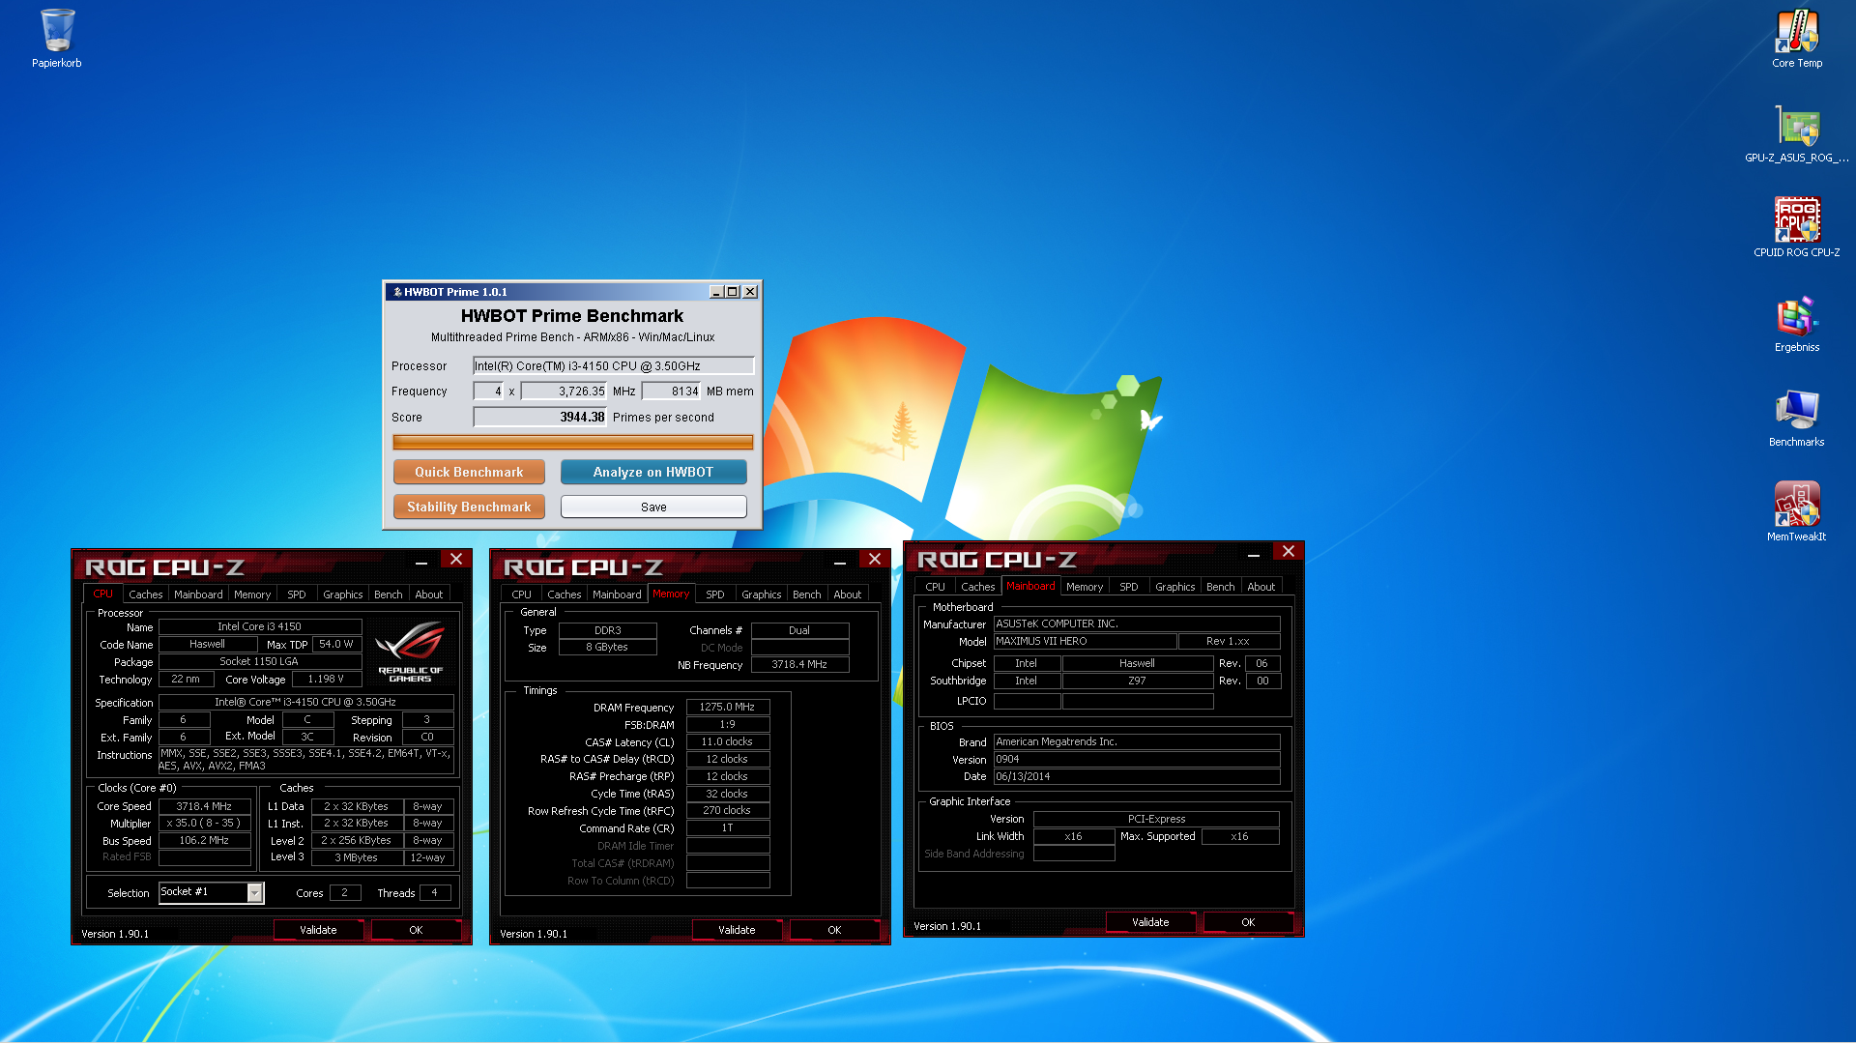Click the CAS# Latency value 11.0 clocks
This screenshot has width=1856, height=1044.
(728, 742)
